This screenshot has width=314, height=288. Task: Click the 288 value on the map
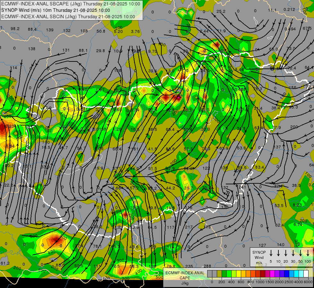pyautogui.click(x=207, y=266)
